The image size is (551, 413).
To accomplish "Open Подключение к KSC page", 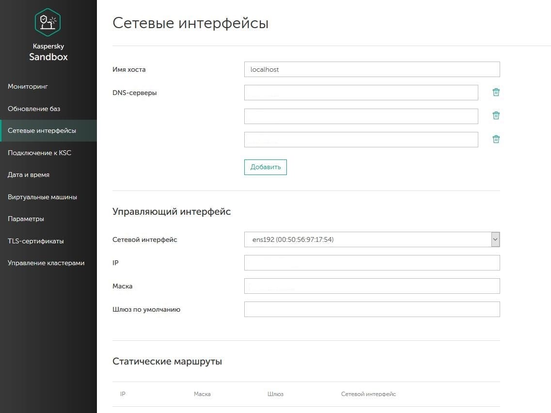I will click(39, 153).
